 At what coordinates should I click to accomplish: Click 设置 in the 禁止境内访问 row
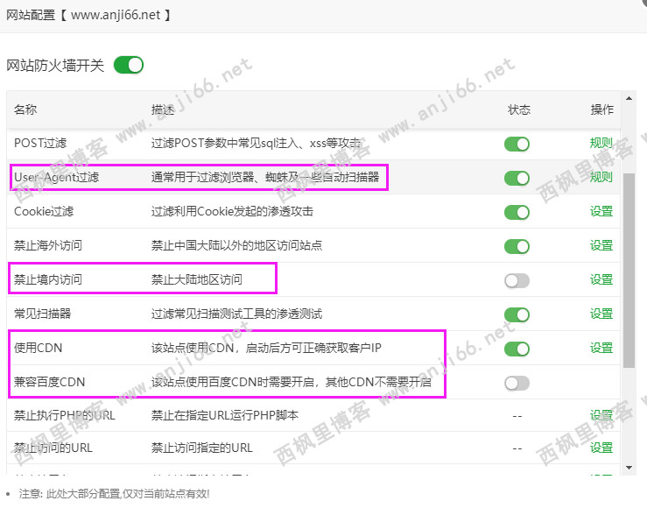[601, 280]
